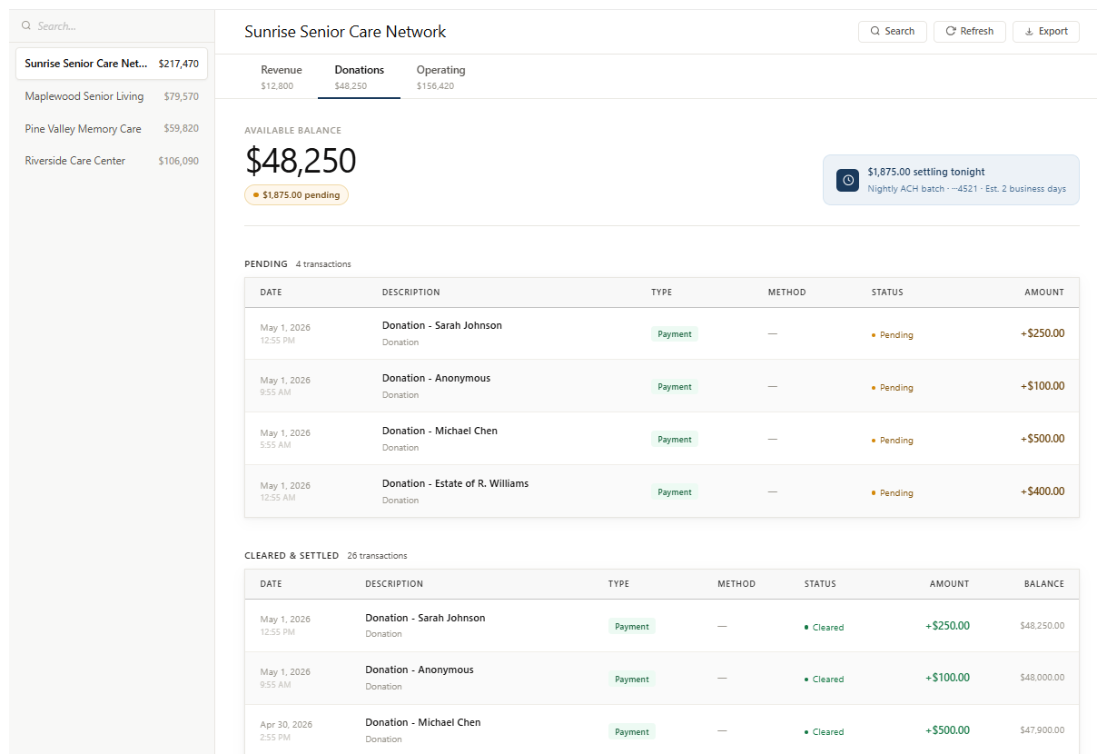Open Maplewood Senior Living account
The height and width of the screenshot is (754, 1097).
[112, 96]
